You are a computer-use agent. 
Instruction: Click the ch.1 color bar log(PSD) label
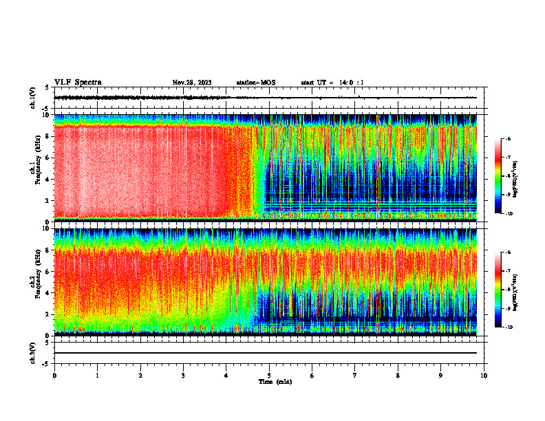pyautogui.click(x=515, y=180)
